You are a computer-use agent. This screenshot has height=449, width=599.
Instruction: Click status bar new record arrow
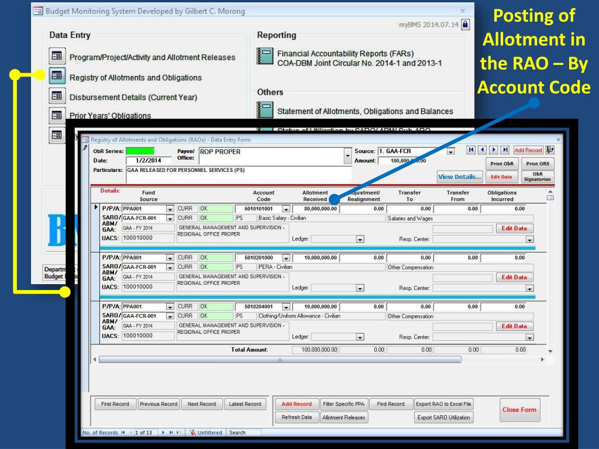coord(178,433)
